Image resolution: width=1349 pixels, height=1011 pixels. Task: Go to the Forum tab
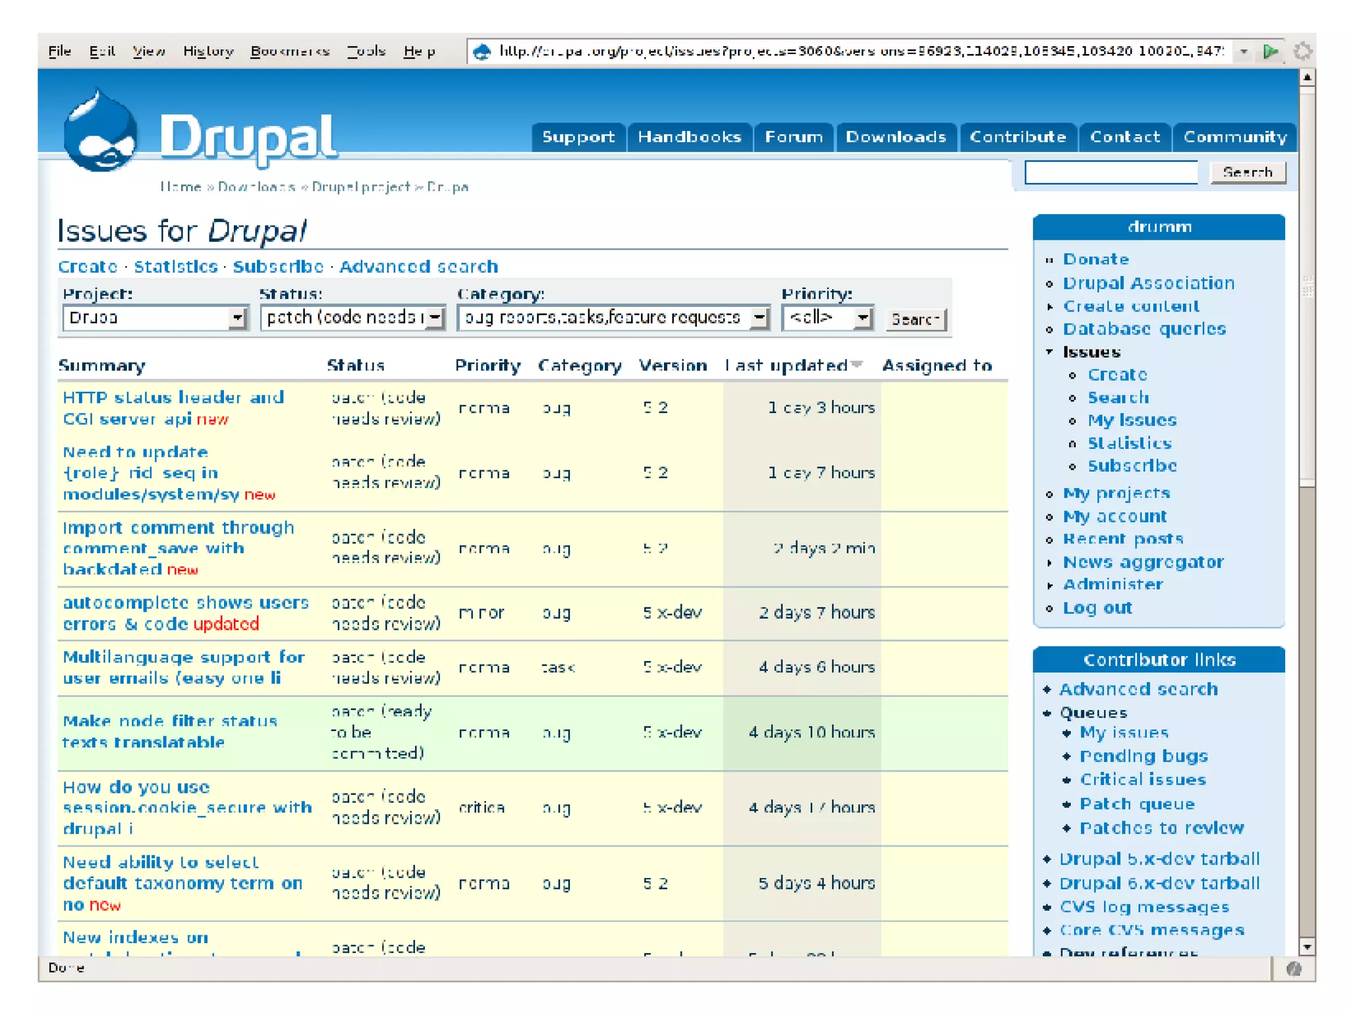(794, 137)
